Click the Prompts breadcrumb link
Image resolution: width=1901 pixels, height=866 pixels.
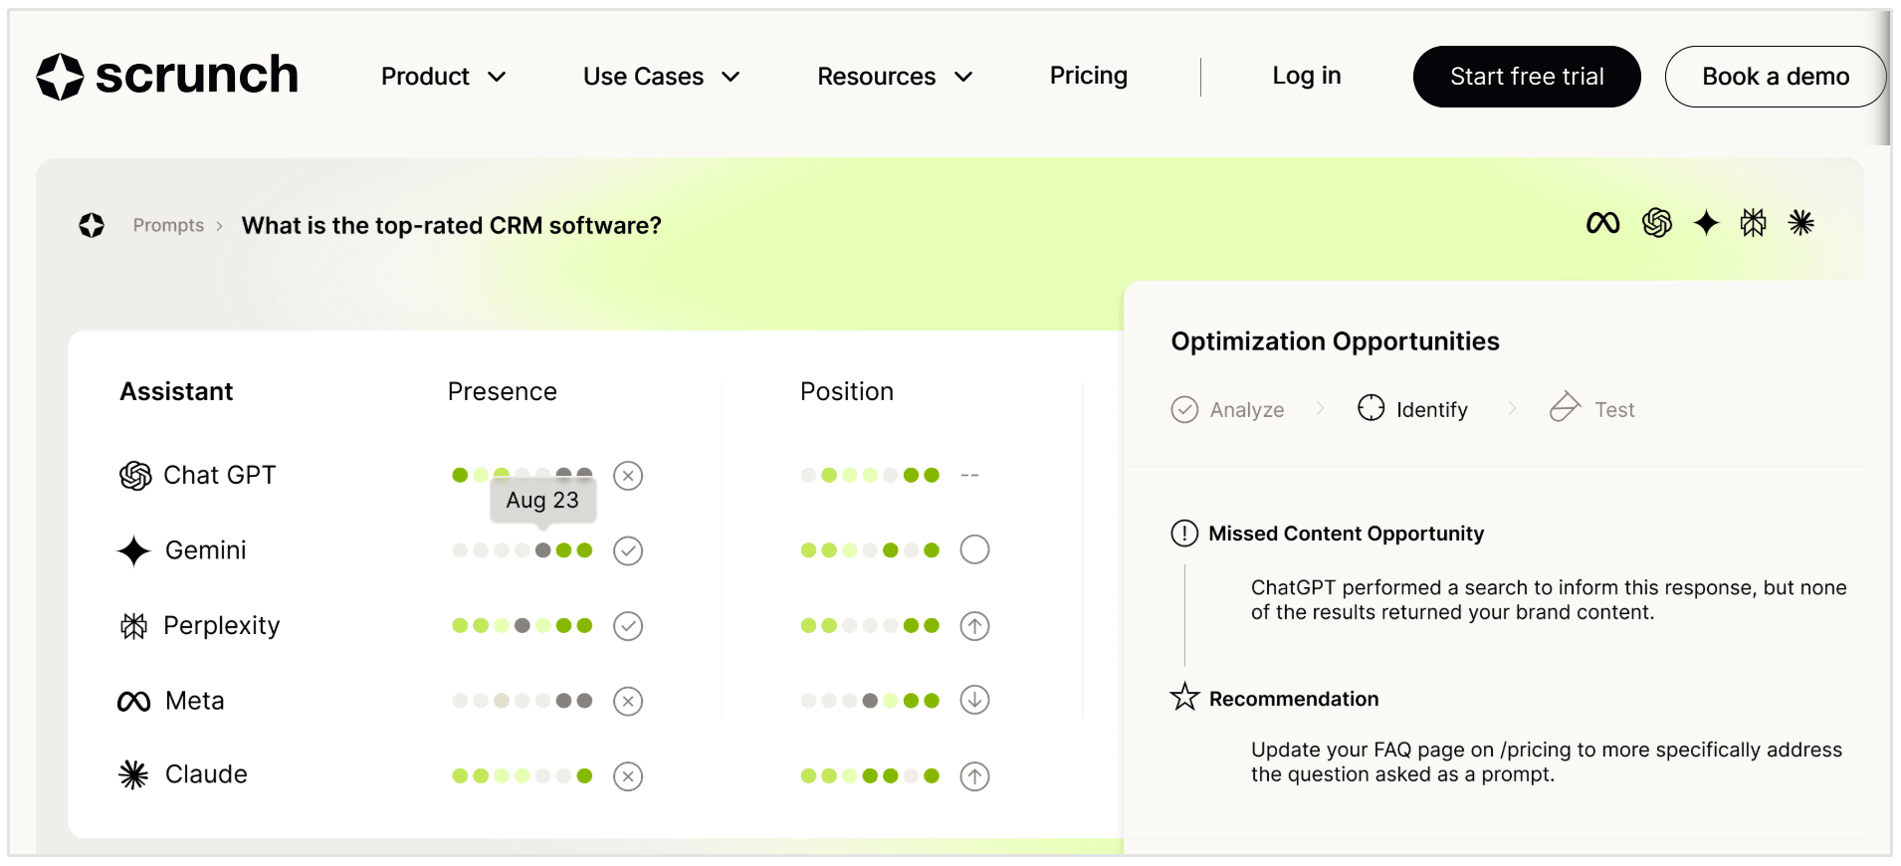[168, 226]
